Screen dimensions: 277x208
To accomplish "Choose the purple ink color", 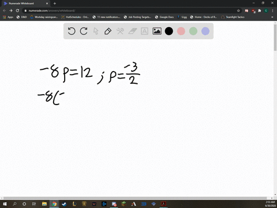I will pos(205,31).
